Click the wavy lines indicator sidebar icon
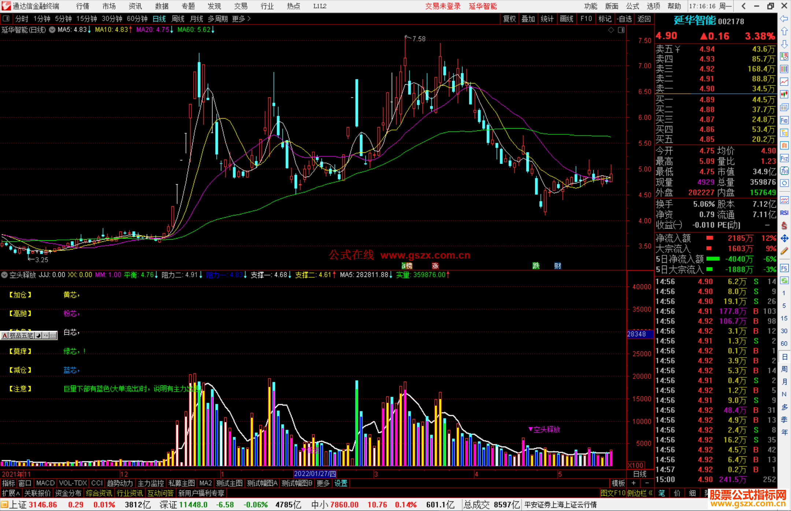 [784, 200]
